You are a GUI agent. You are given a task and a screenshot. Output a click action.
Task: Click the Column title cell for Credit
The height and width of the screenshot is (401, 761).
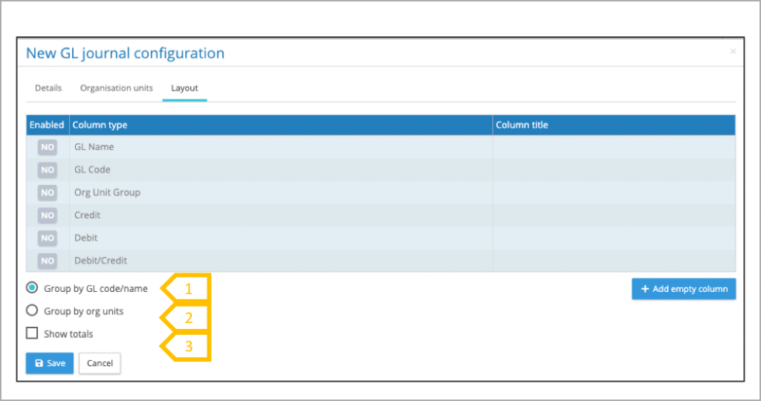pos(613,215)
